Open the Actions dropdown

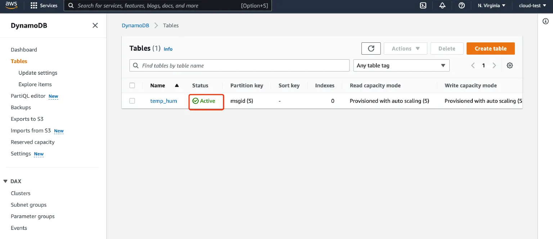point(405,49)
